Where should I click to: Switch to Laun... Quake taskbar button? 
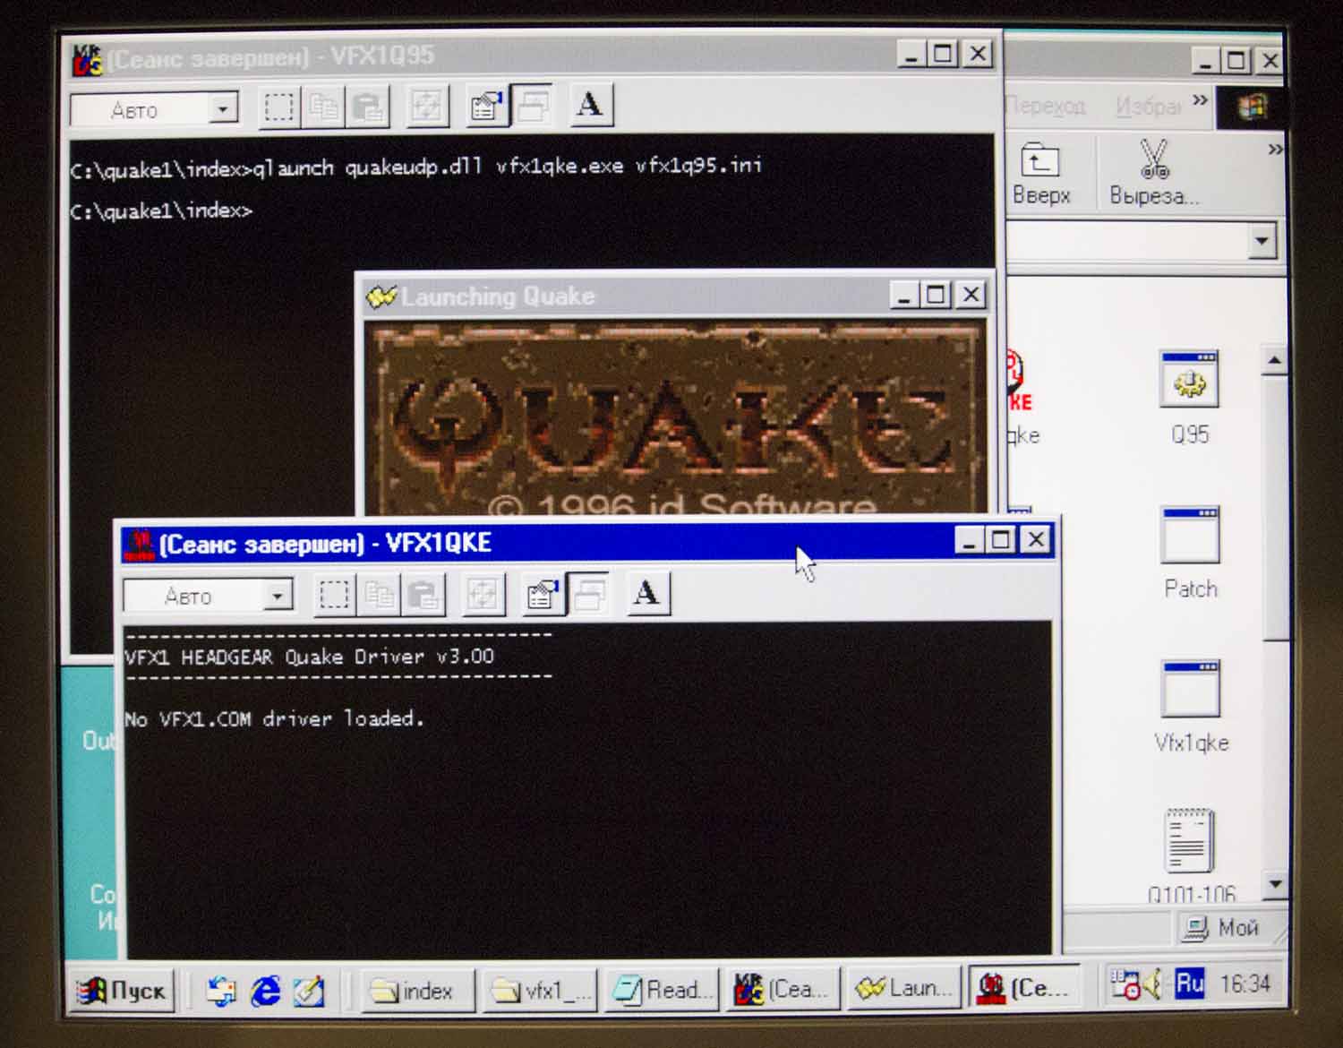coord(904,988)
